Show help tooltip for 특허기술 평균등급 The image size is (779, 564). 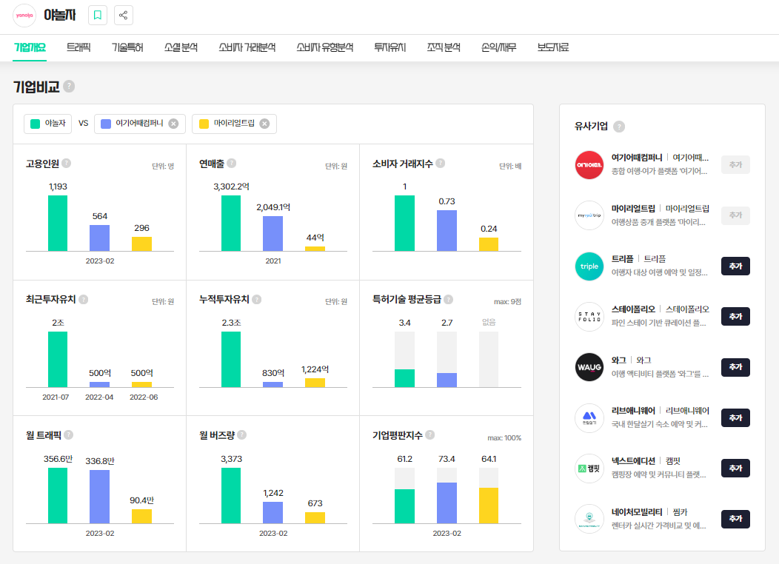(448, 299)
